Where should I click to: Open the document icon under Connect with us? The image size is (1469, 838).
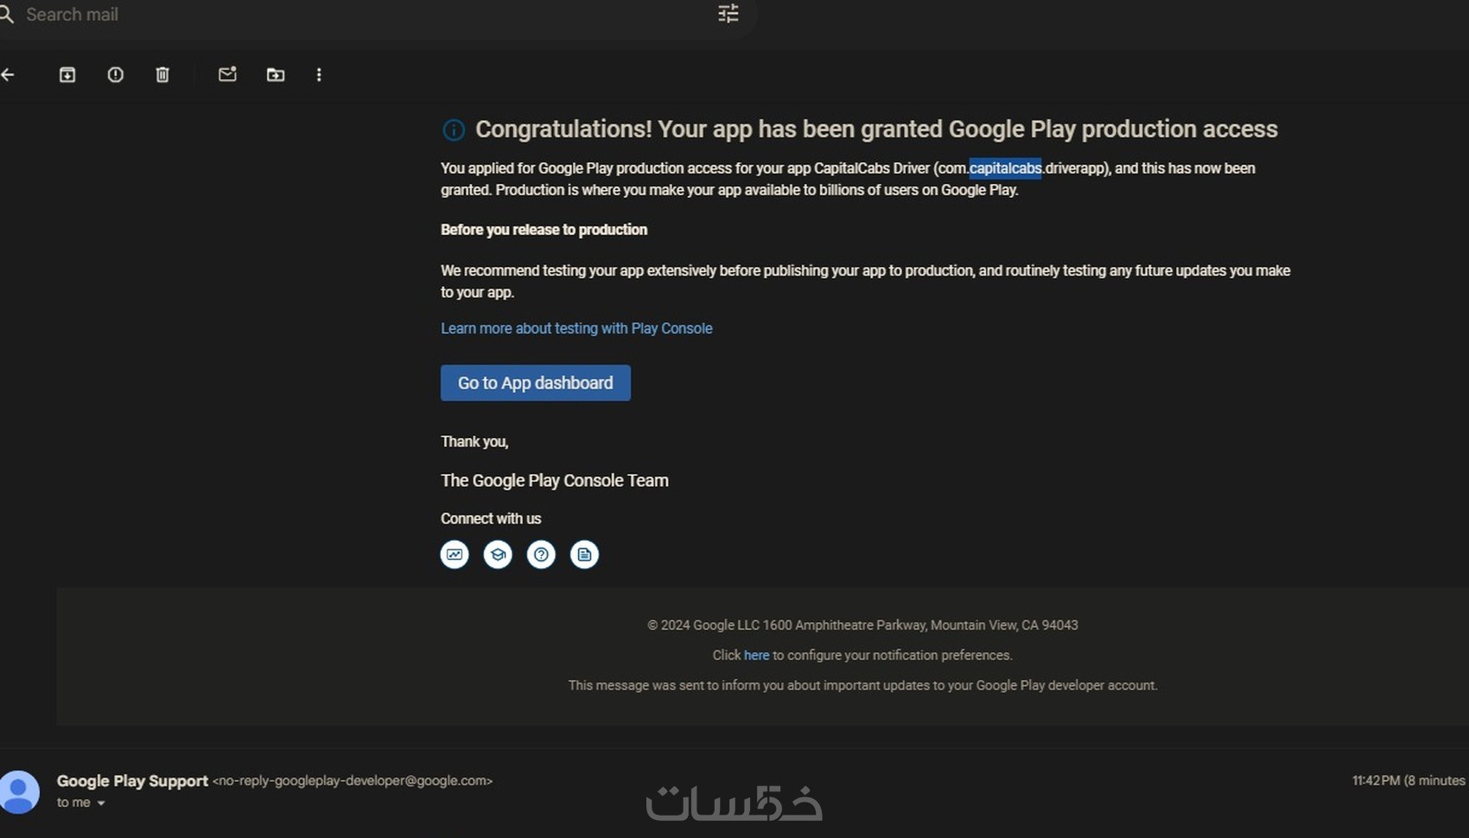point(584,555)
